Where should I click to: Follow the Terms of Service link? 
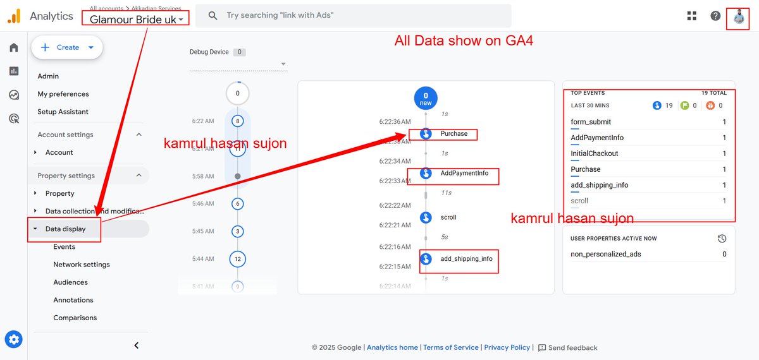tap(451, 347)
